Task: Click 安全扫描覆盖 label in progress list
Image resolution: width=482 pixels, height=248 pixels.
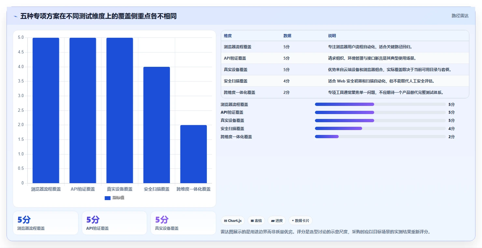Action: tap(232, 129)
